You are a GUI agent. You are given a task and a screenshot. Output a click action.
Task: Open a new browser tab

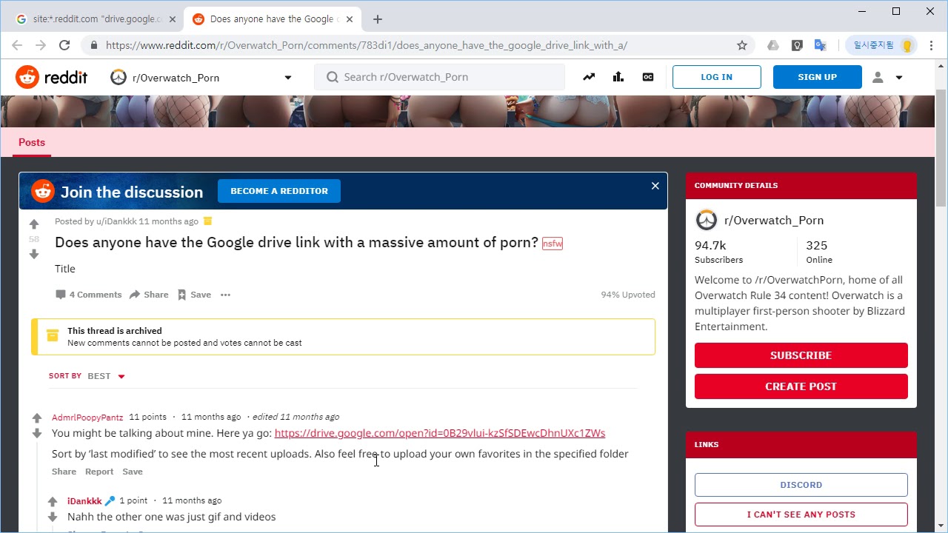point(378,19)
